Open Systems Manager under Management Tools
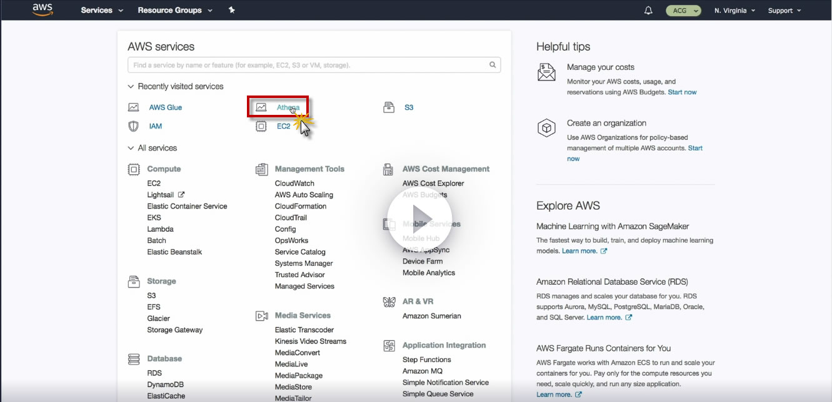Viewport: 832px width, 402px height. [304, 263]
